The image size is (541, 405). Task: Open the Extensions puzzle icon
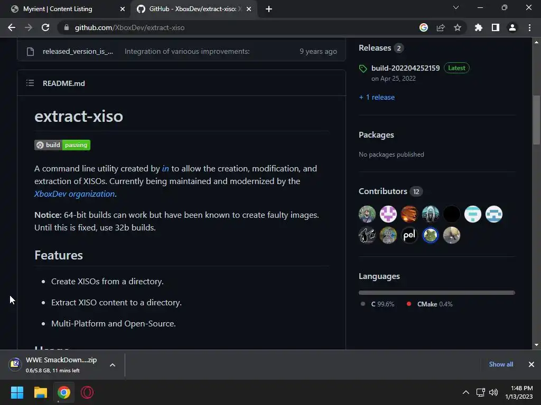pyautogui.click(x=479, y=27)
